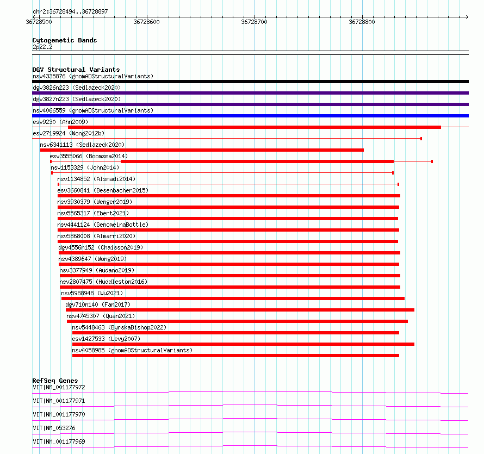Select dgv710n140 (Fan2017) label
The width and height of the screenshot is (484, 454).
click(x=98, y=304)
